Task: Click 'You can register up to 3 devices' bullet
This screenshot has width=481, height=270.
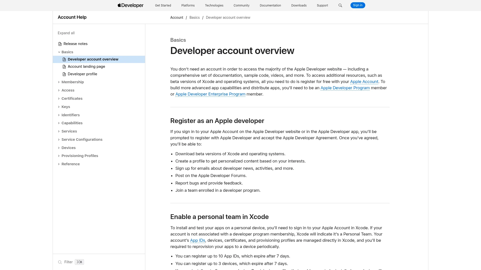Action: click(x=231, y=263)
